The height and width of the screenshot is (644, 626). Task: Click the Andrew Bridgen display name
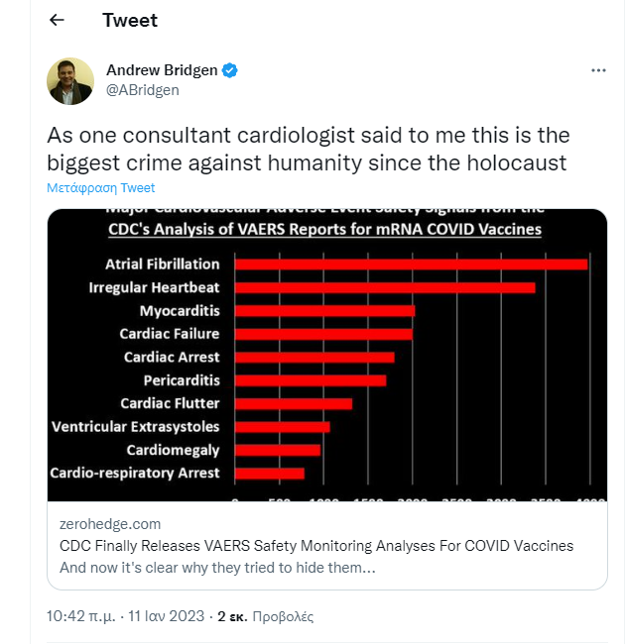coord(162,70)
